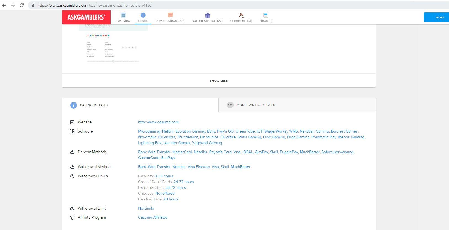This screenshot has height=230, width=449.
Task: Open the Thunderkick software link
Action: (x=187, y=137)
